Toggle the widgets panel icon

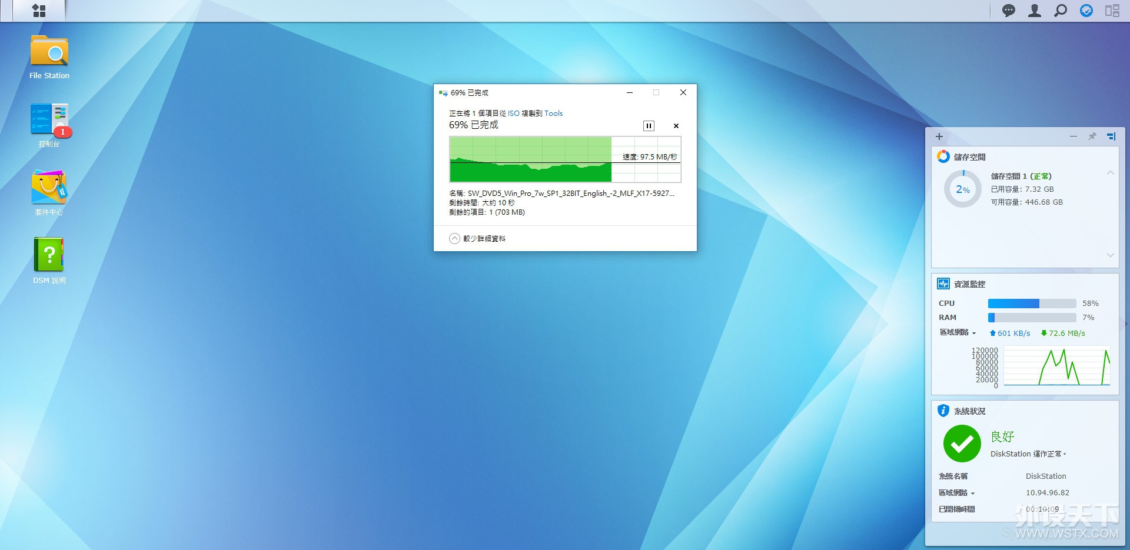tap(1112, 11)
